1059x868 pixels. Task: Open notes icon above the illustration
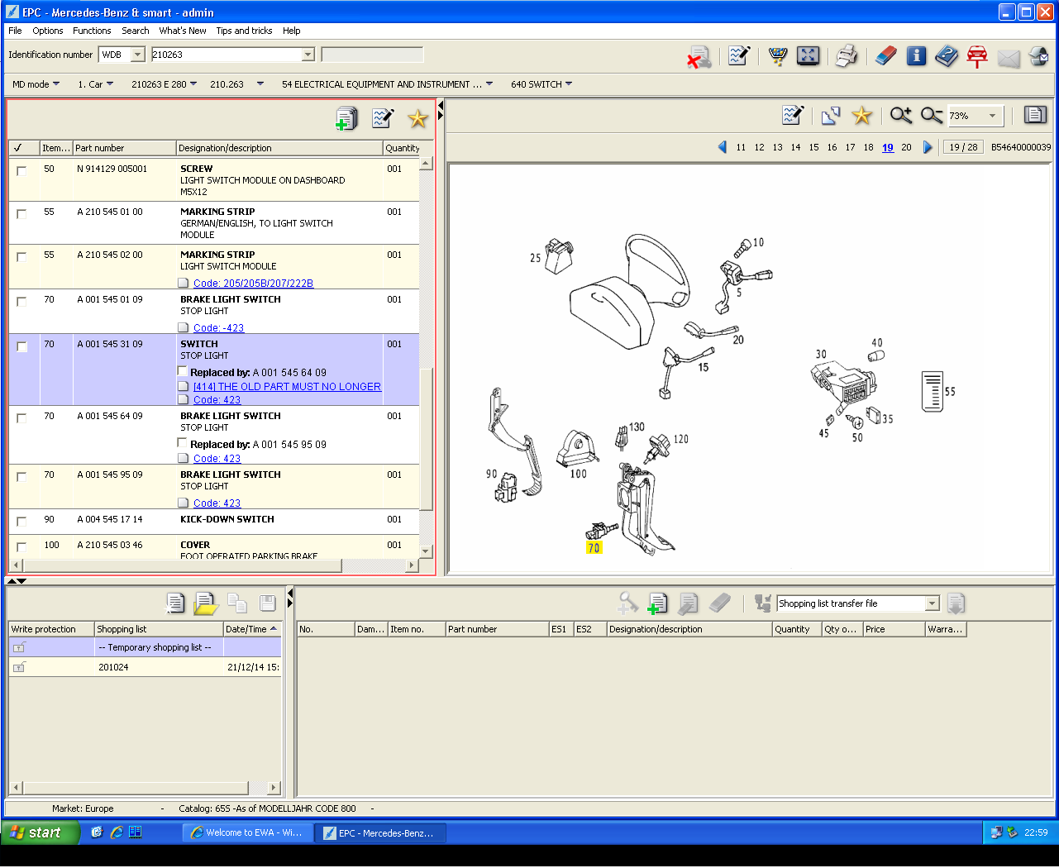point(793,116)
